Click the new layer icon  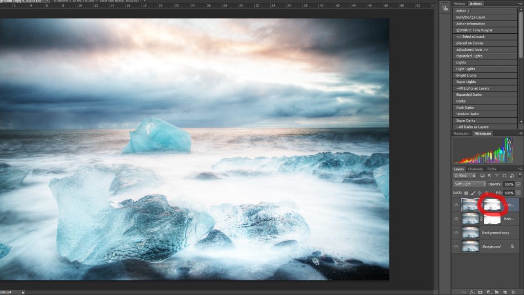[506, 292]
